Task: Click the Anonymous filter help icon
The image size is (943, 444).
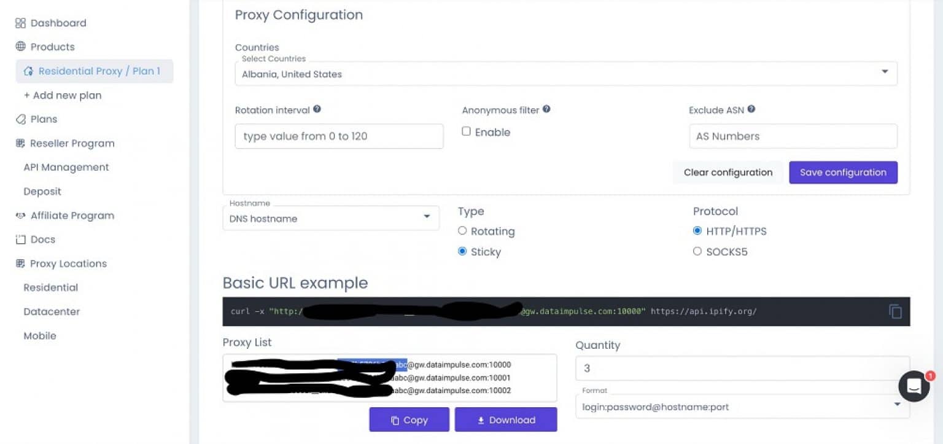Action: pyautogui.click(x=546, y=109)
